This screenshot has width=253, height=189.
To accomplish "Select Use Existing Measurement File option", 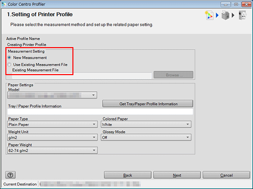I will click(x=9, y=64).
